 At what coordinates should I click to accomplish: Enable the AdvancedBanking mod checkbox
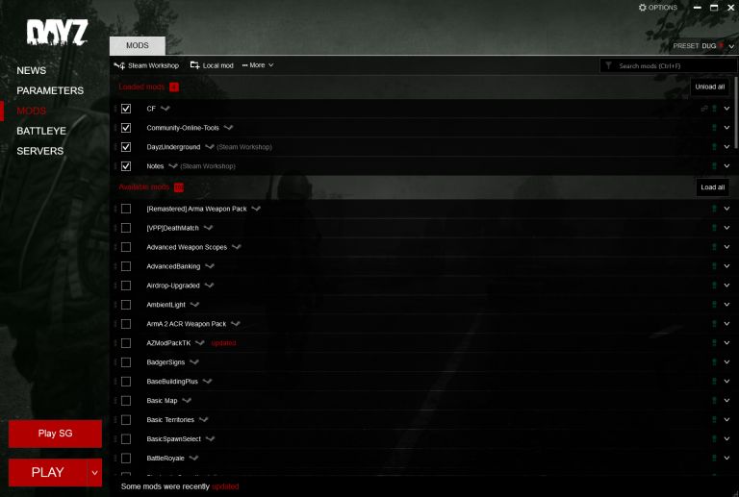click(x=126, y=266)
